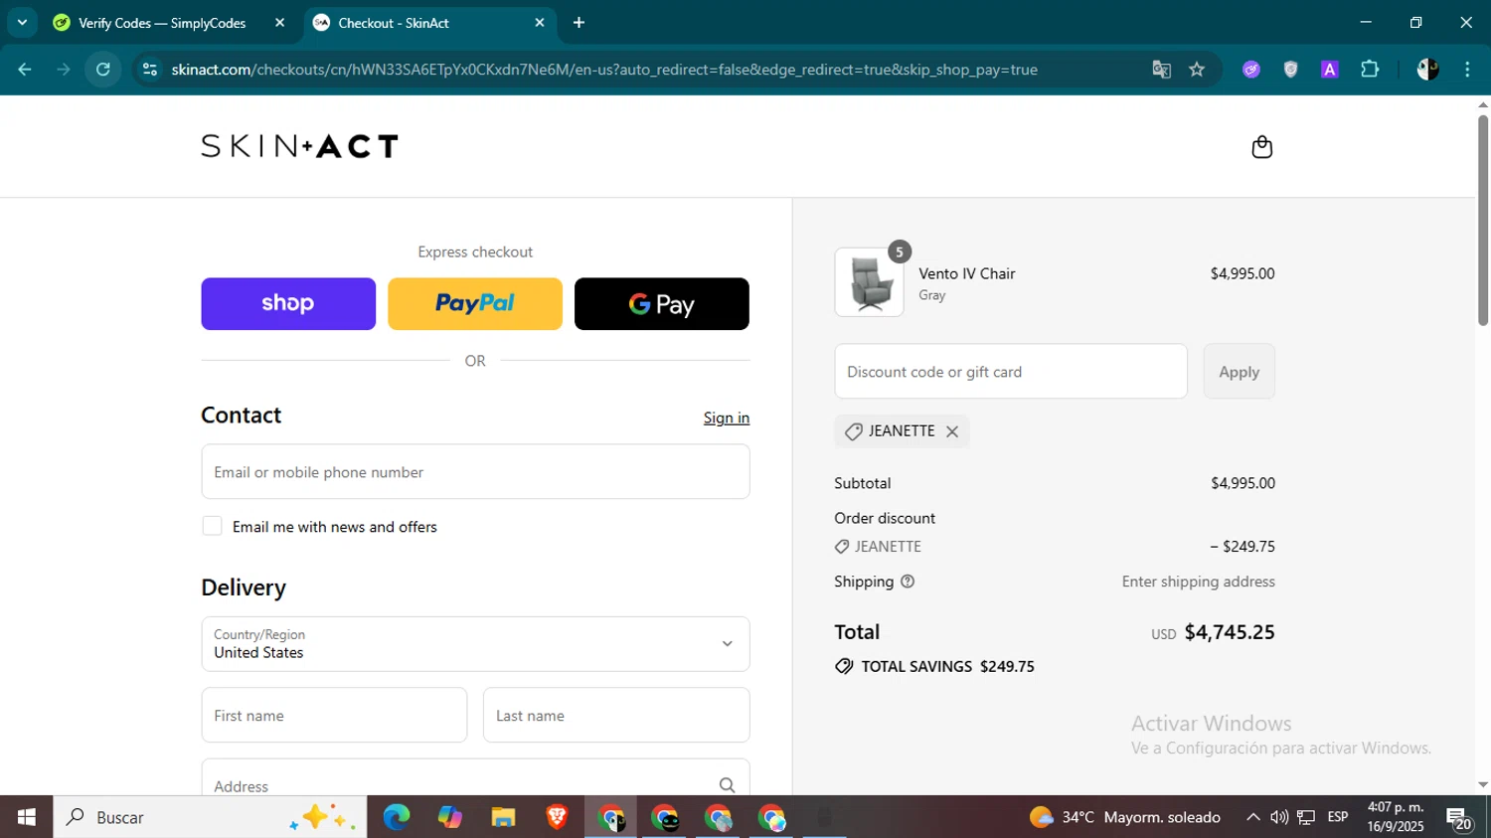The image size is (1491, 838).
Task: Click the Subtotal $4,995.00 value
Action: pos(1242,483)
